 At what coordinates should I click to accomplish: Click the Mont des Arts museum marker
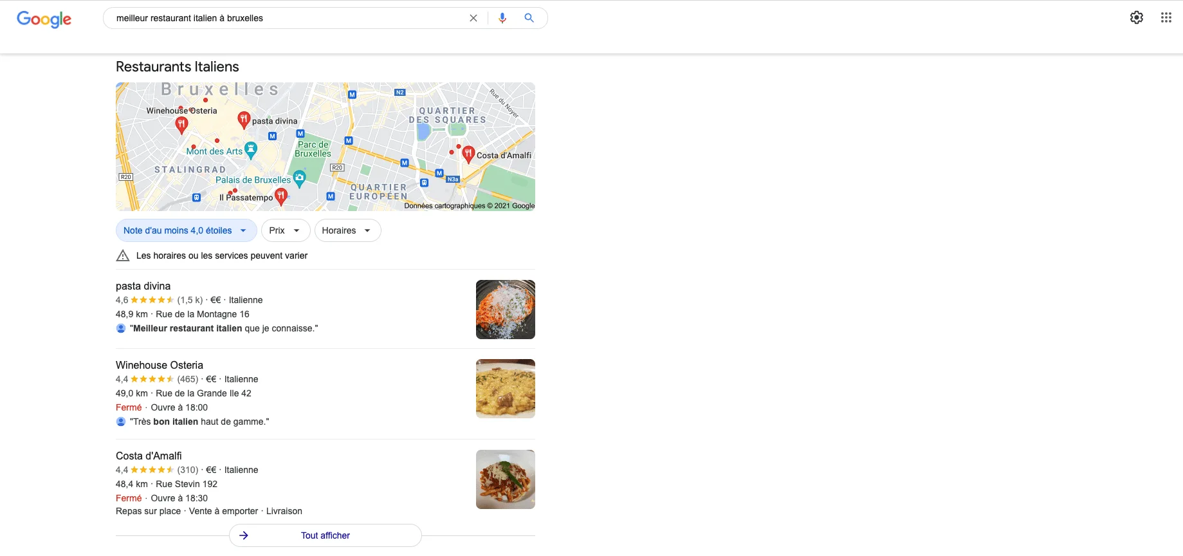[x=251, y=151]
